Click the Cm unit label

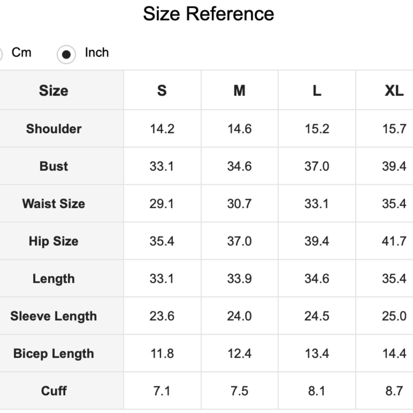(x=21, y=52)
